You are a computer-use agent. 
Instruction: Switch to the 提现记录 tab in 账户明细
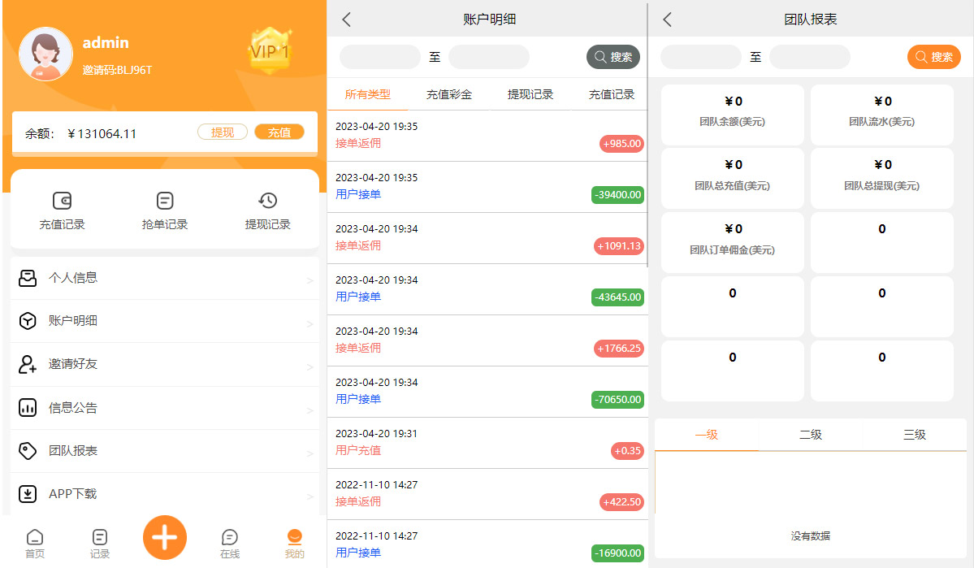(x=530, y=94)
